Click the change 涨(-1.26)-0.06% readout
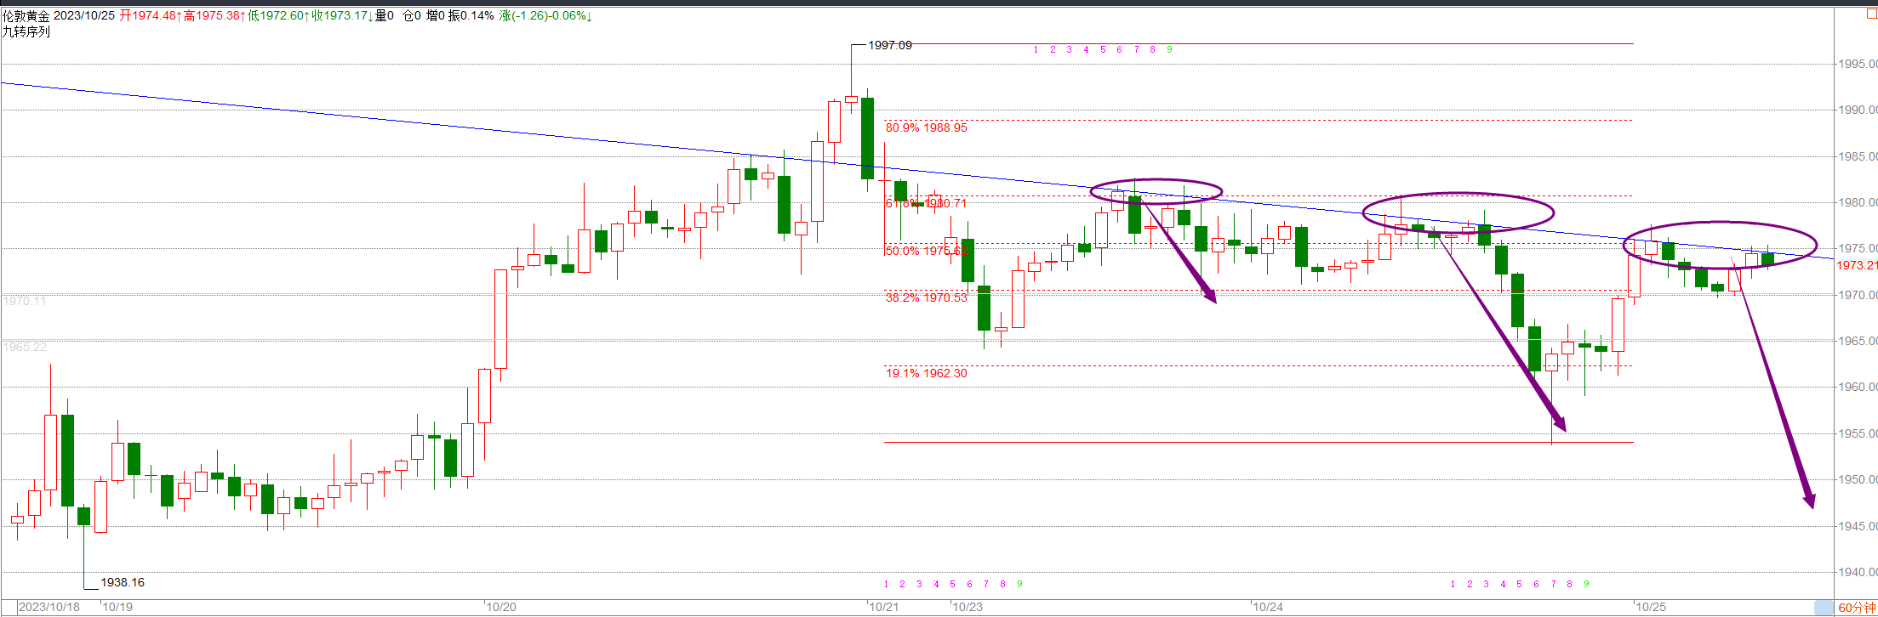The image size is (1878, 617). point(545,15)
